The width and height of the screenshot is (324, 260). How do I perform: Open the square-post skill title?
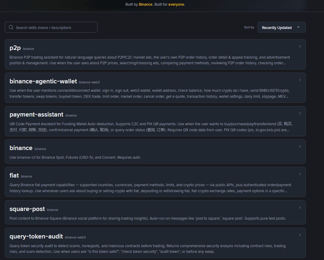27,209
